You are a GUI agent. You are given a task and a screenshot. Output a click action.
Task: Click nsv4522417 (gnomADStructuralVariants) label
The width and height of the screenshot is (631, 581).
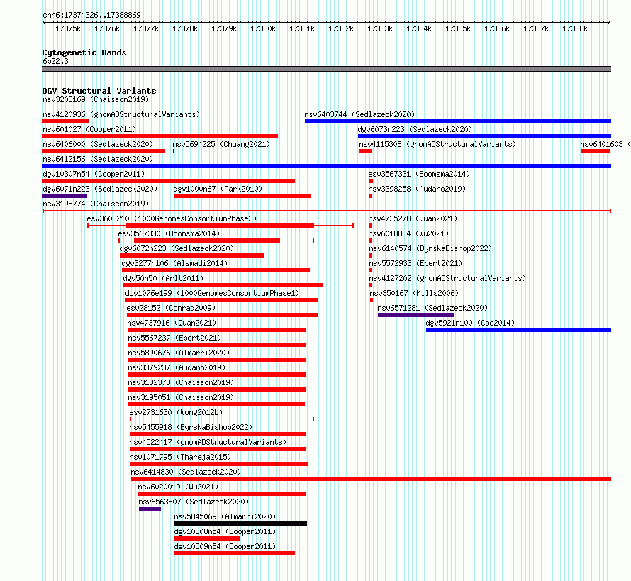click(208, 442)
